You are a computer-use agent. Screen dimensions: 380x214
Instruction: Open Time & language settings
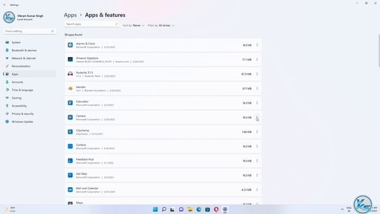tap(30, 90)
